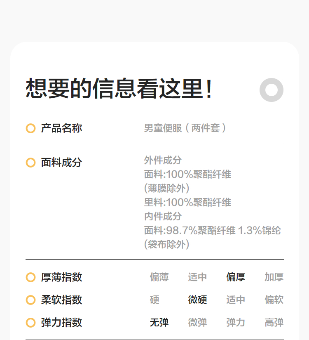Viewport: 309px width, 340px height.
Task: Click the large gray ring icon beside heading
Action: point(272,90)
